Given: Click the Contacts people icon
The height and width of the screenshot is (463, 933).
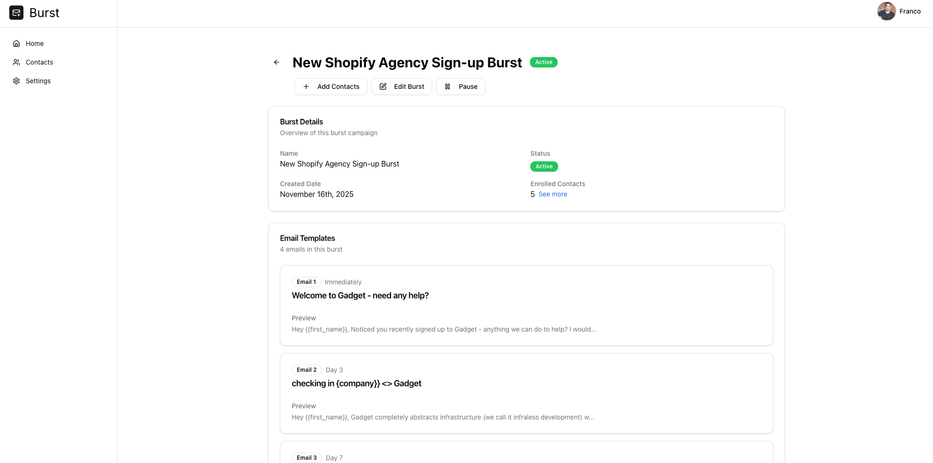Looking at the screenshot, I should 16,62.
